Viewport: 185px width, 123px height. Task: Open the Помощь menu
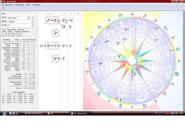(x=36, y=5)
